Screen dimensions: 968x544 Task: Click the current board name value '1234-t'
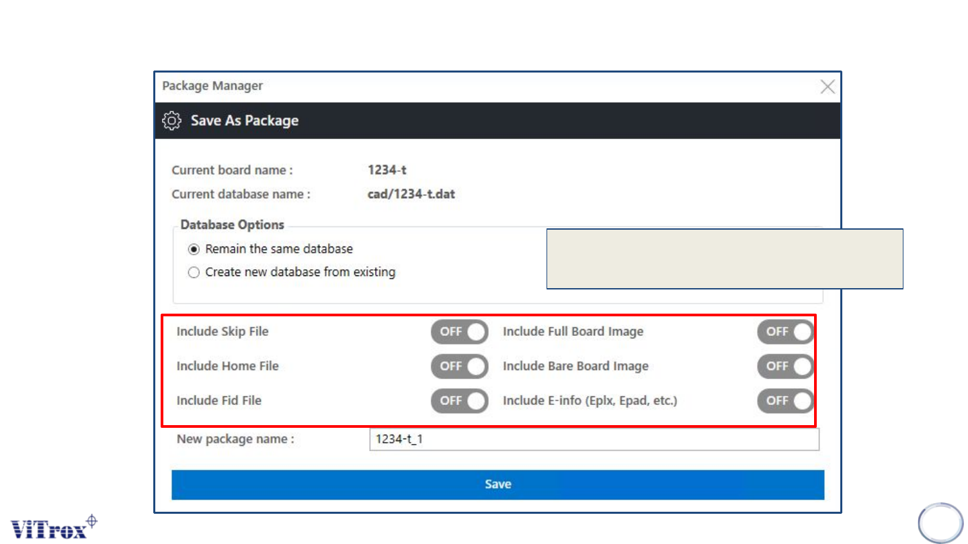382,171
